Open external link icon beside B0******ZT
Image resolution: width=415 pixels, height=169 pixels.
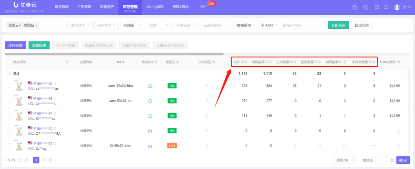pos(55,144)
